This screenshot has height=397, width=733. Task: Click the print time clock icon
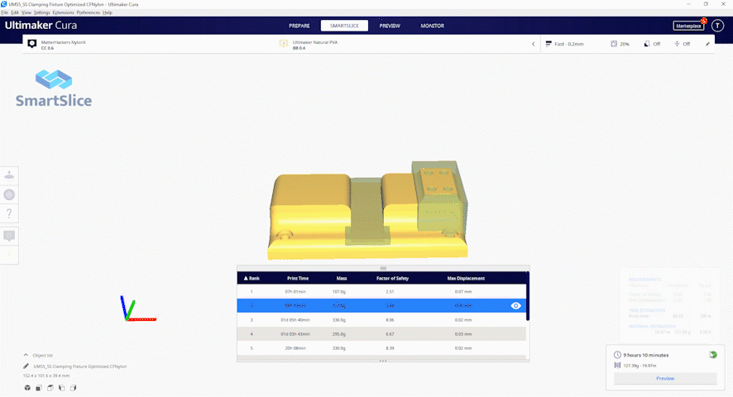click(617, 355)
